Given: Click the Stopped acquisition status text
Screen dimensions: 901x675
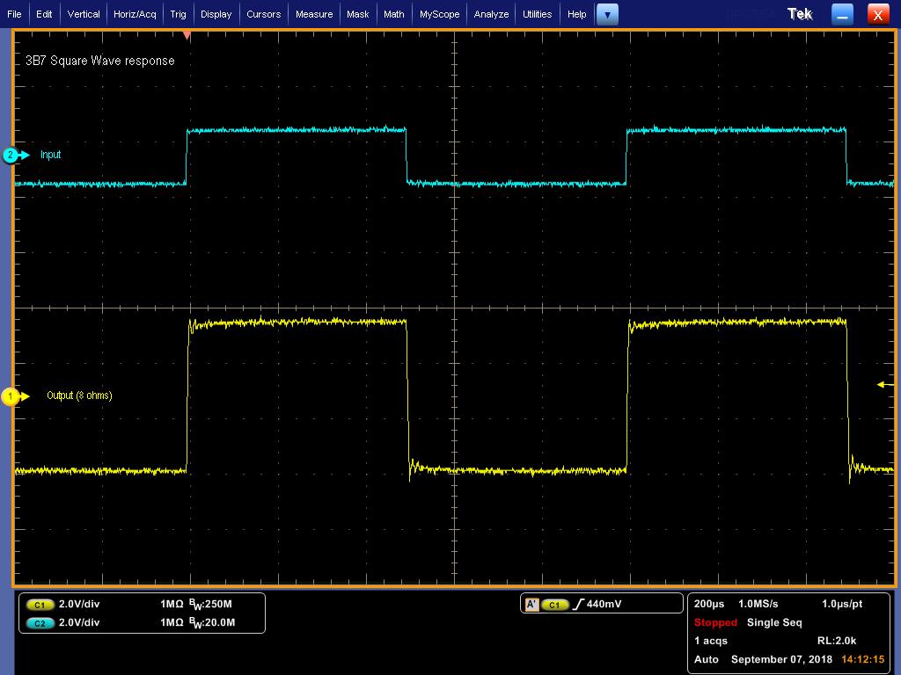Looking at the screenshot, I should [715, 622].
